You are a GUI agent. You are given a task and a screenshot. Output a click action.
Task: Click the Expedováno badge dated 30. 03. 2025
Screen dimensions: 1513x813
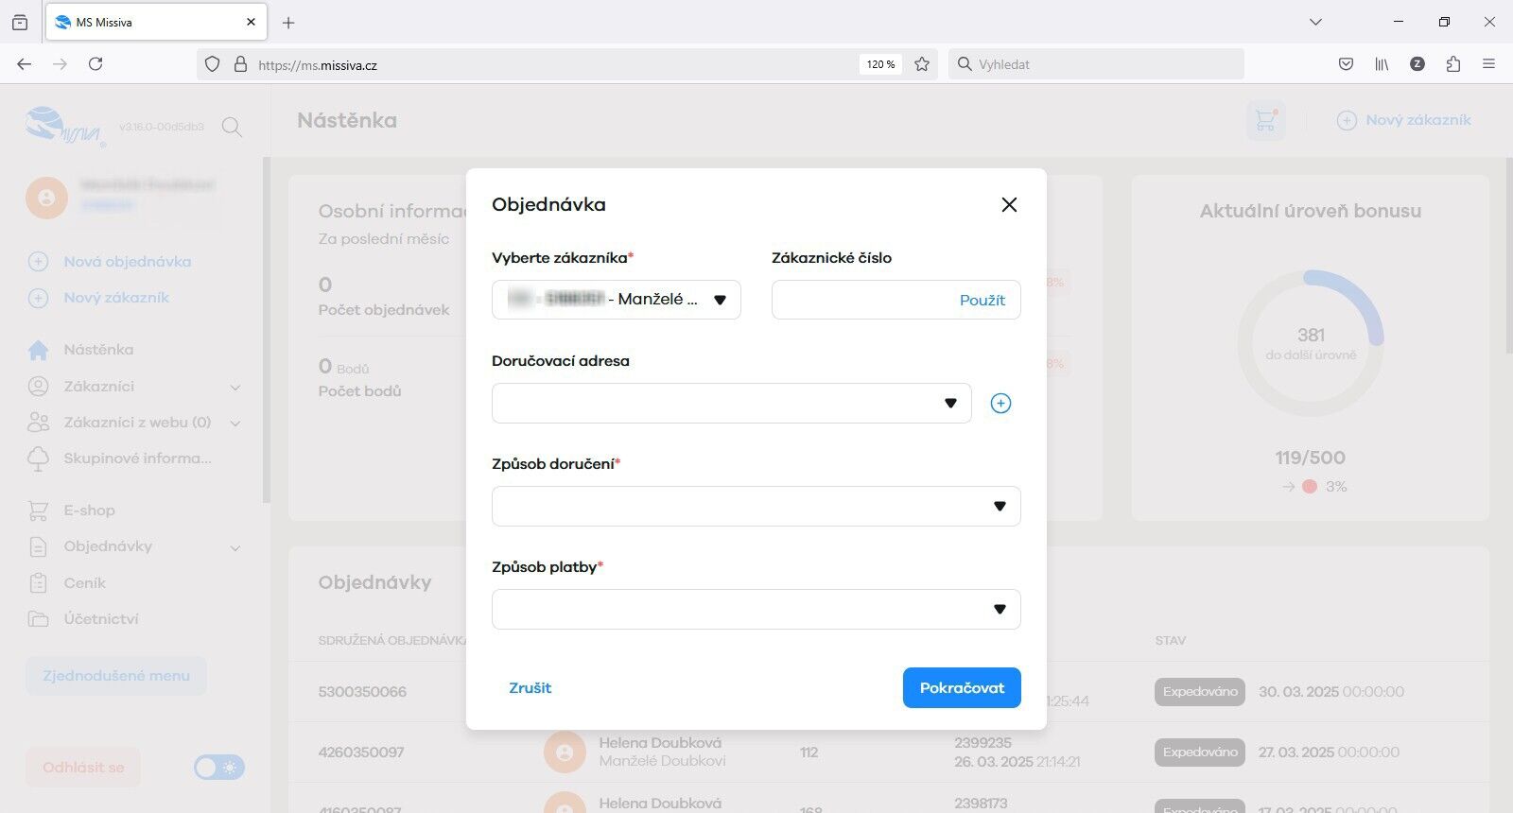1200,692
